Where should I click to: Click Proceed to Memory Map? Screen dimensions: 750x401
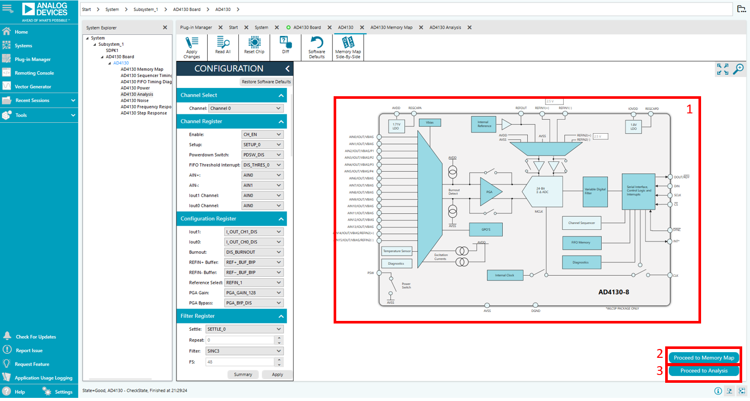[704, 358]
